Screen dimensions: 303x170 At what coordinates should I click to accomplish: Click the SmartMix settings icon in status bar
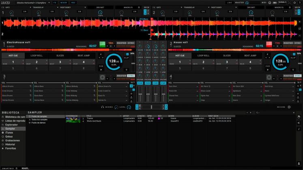16,168
